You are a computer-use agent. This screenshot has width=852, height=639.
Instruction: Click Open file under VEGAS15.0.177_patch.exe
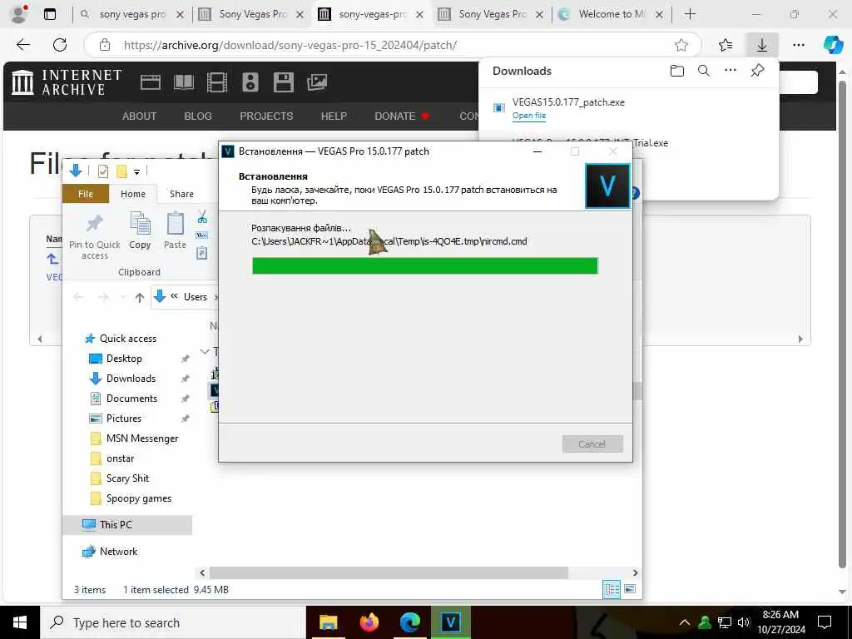click(x=528, y=115)
